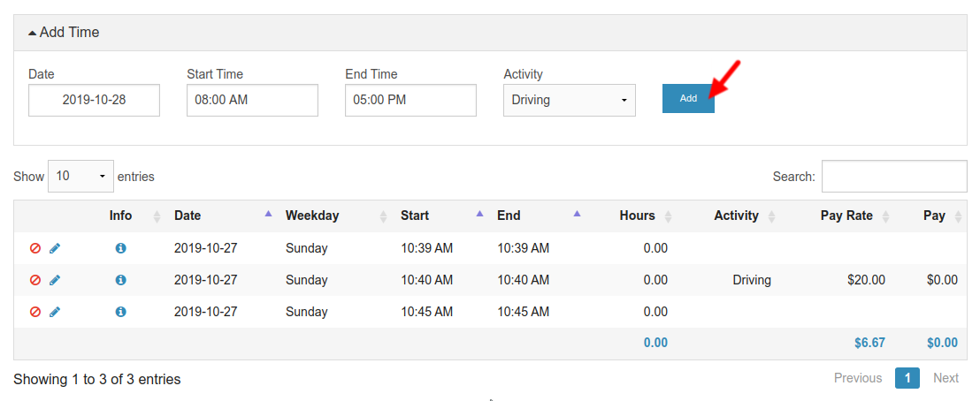Click edit pencil for the 10:39 AM entry

(x=55, y=248)
